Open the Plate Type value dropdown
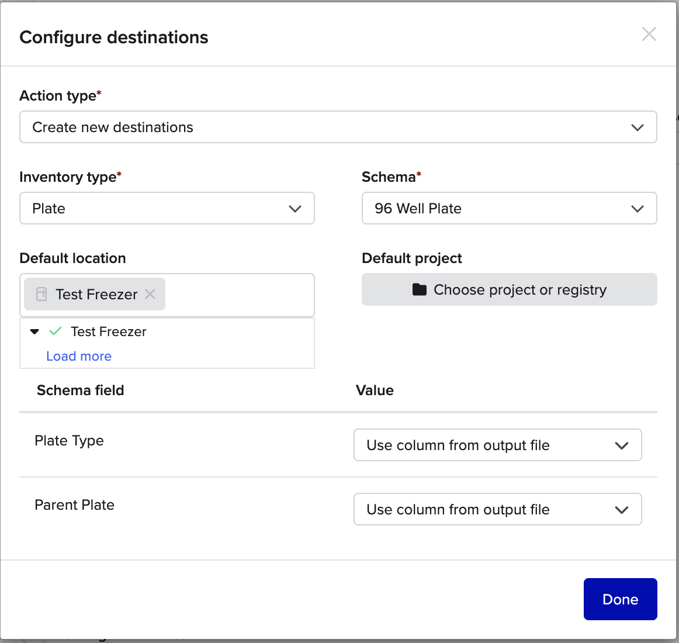Screen dimensions: 679x643 497,445
